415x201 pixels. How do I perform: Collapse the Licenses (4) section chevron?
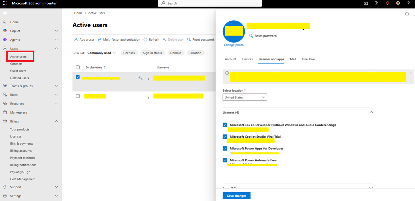pyautogui.click(x=371, y=112)
